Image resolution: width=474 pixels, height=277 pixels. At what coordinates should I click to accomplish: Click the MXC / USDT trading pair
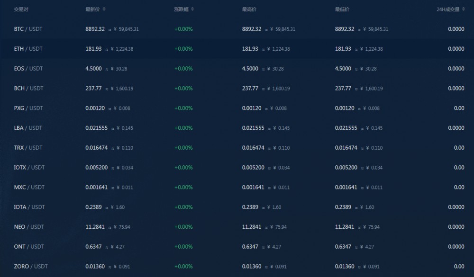[x=29, y=188]
